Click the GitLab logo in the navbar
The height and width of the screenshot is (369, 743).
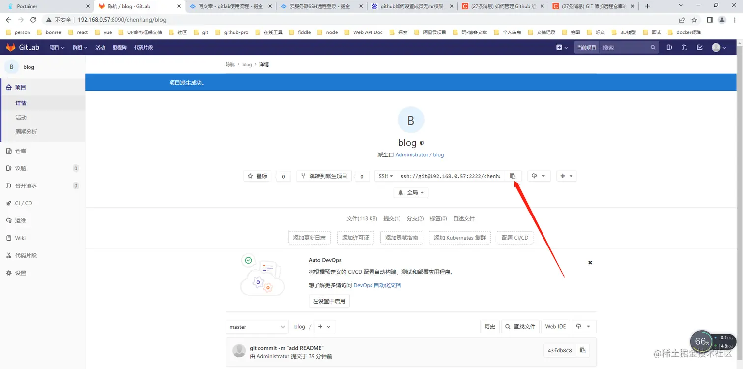23,47
